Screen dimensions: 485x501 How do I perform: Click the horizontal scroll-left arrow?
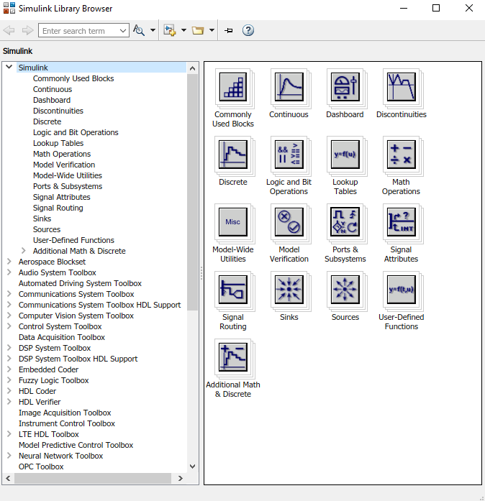coord(9,478)
